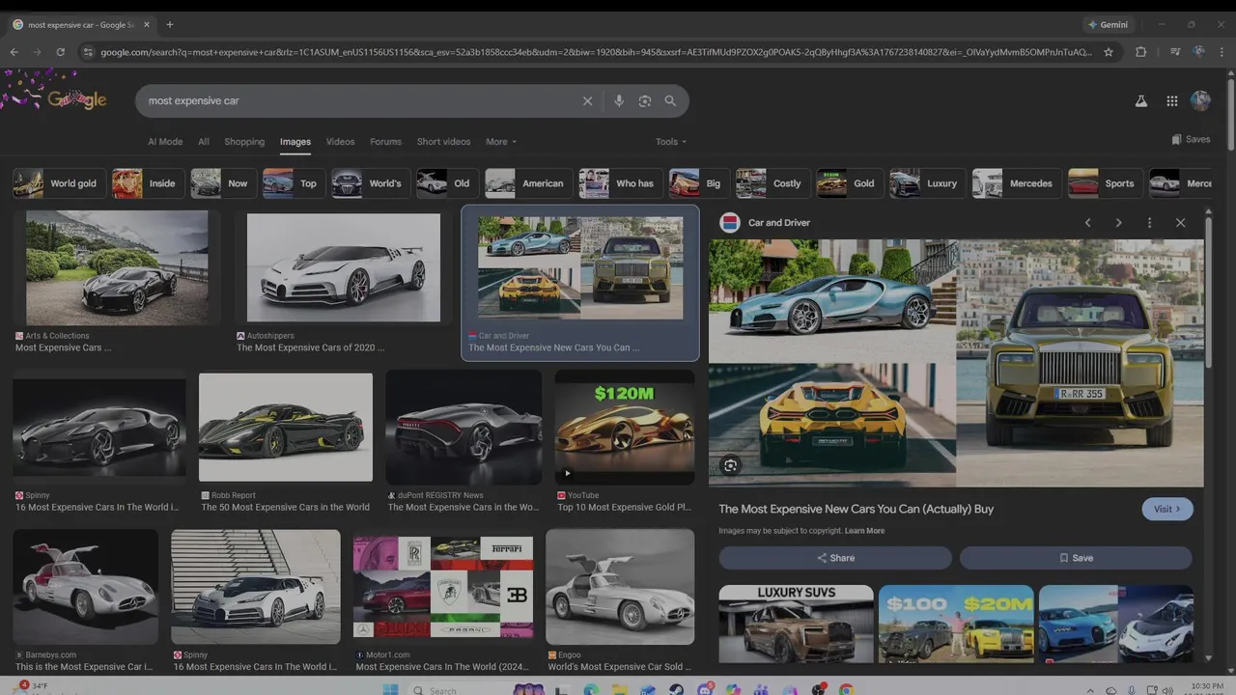Go back in the browser

(14, 52)
